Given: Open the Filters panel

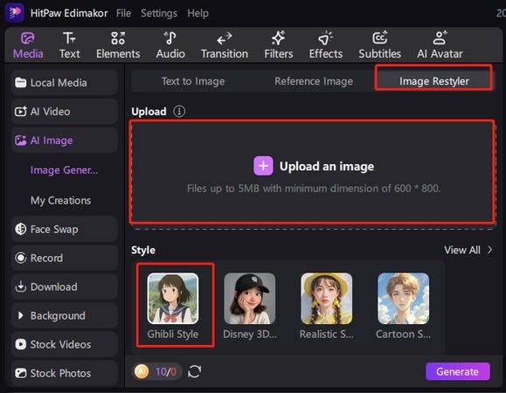Looking at the screenshot, I should click(278, 45).
